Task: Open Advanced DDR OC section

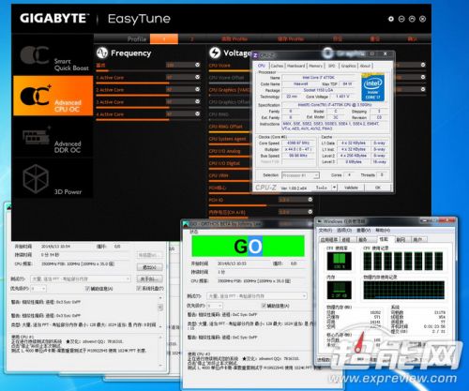Action: pyautogui.click(x=53, y=137)
